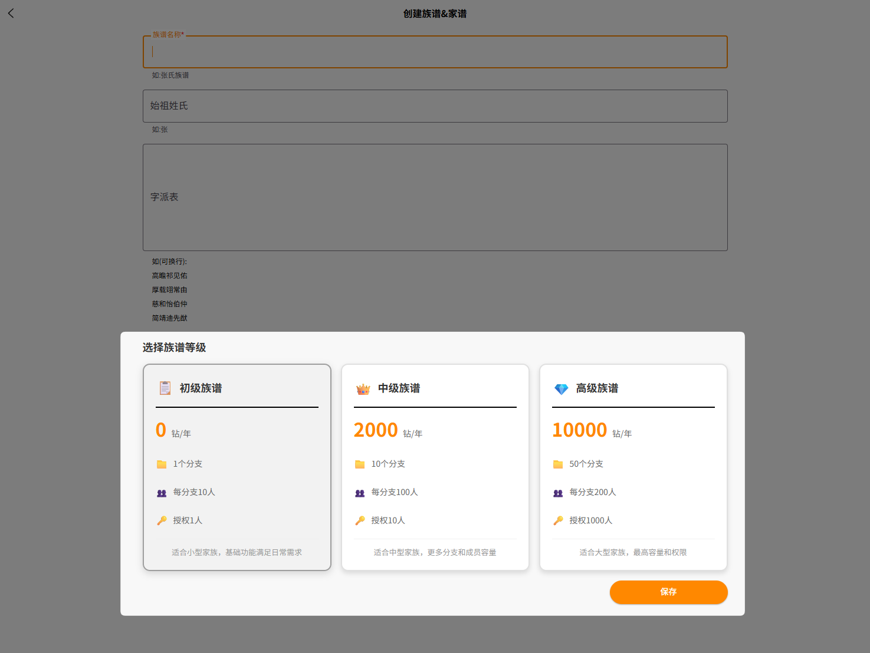Click the folder icon next to 50个分支
Image resolution: width=870 pixels, height=653 pixels.
[x=558, y=464]
